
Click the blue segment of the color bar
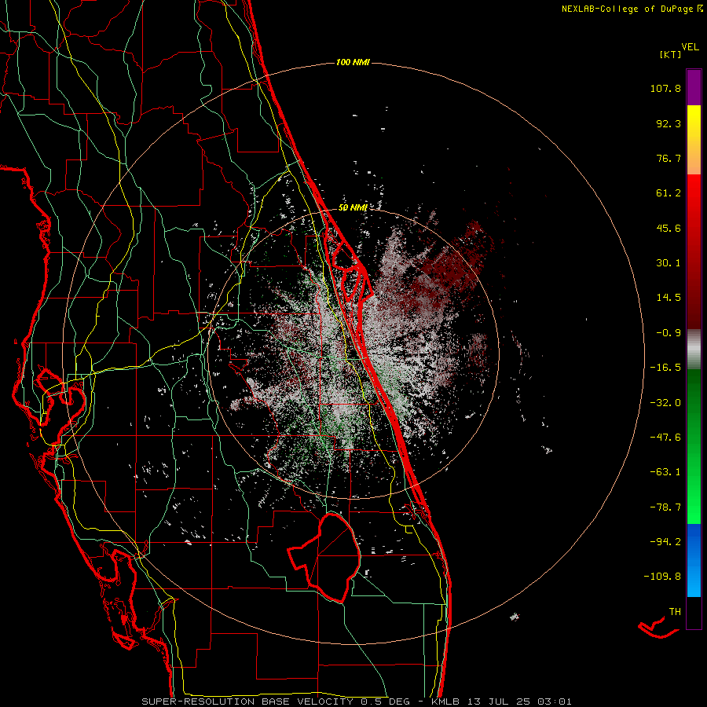694,560
